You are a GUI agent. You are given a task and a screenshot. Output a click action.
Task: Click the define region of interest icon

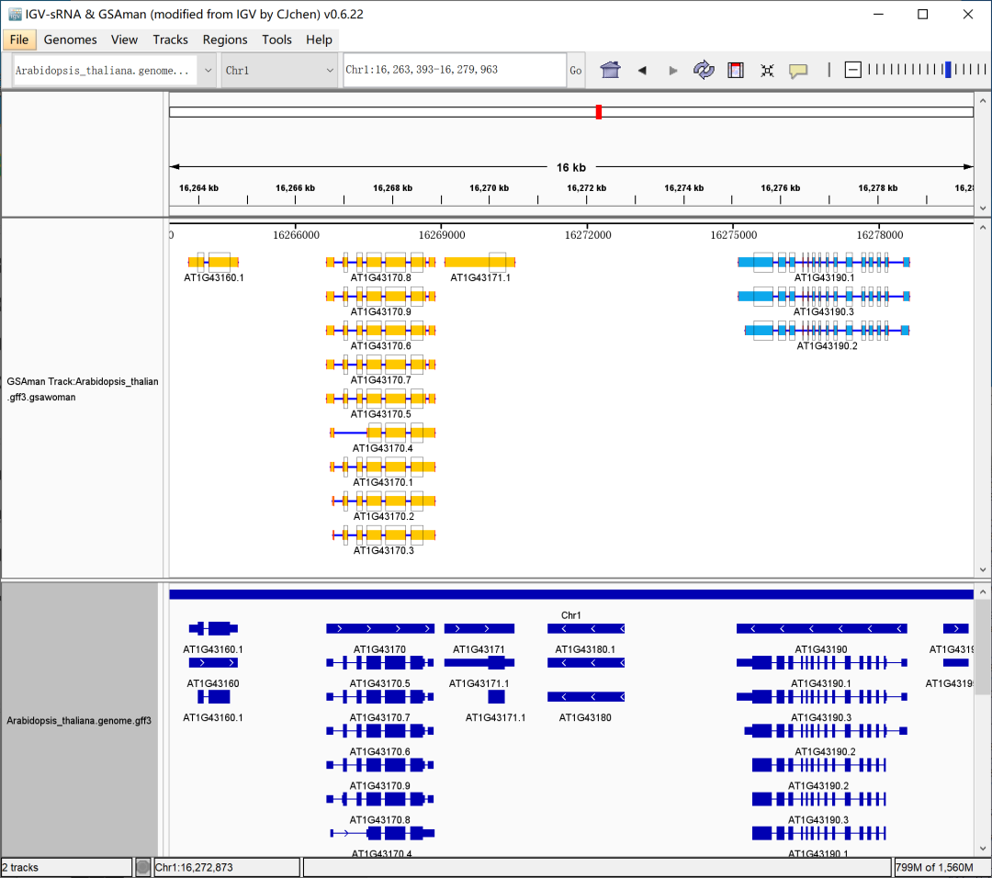pyautogui.click(x=736, y=71)
